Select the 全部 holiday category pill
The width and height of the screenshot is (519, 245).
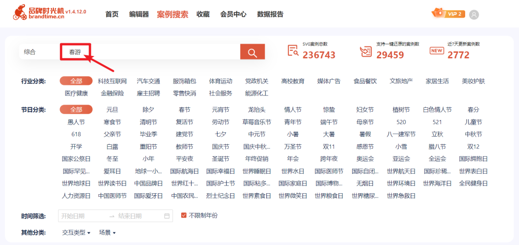click(76, 110)
